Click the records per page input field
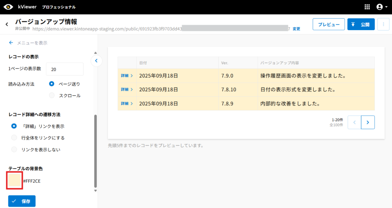This screenshot has width=392, height=208. coord(64,69)
